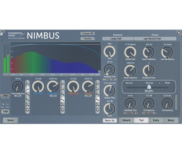Switch to the Warp tab
182x154 pixels.
tap(171, 120)
